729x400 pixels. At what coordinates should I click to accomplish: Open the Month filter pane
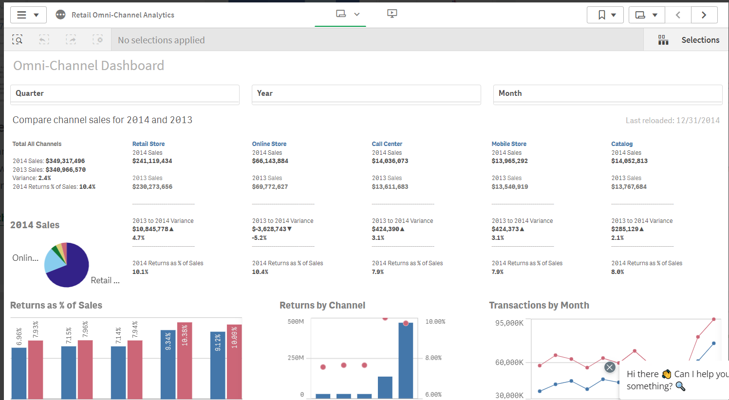point(607,93)
